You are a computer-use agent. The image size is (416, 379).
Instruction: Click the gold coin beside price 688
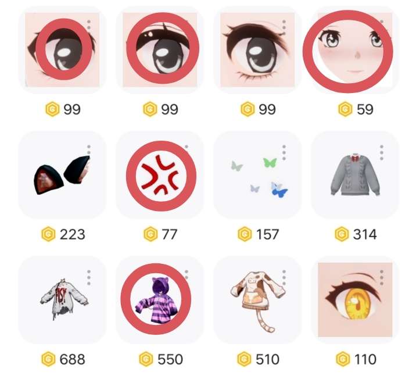(x=49, y=359)
